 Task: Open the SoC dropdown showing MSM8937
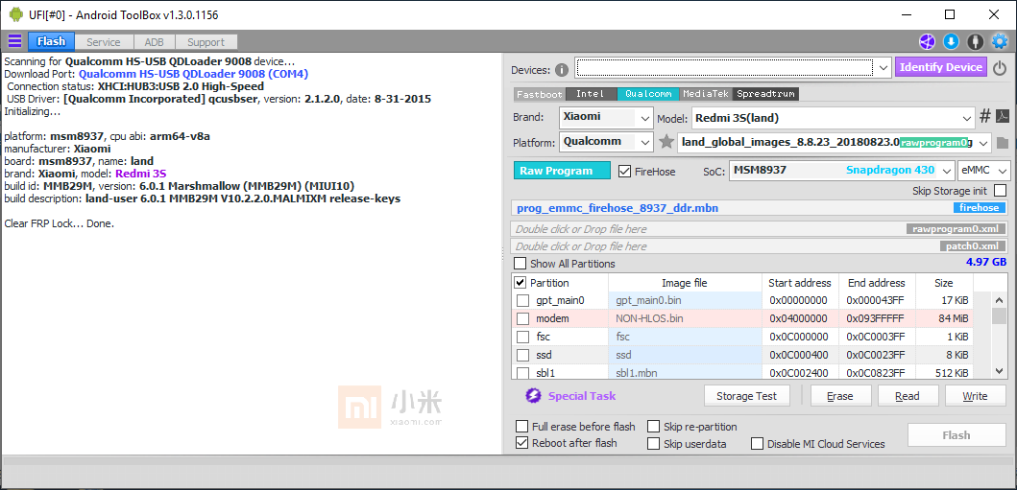[x=946, y=171]
